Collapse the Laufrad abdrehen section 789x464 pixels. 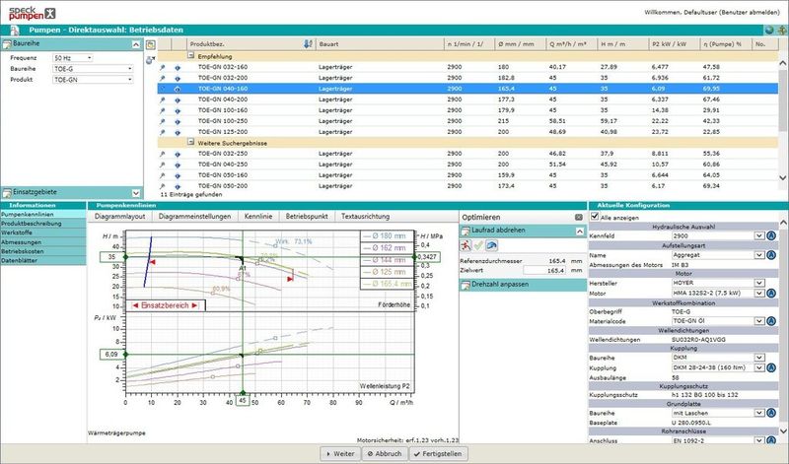click(x=580, y=231)
